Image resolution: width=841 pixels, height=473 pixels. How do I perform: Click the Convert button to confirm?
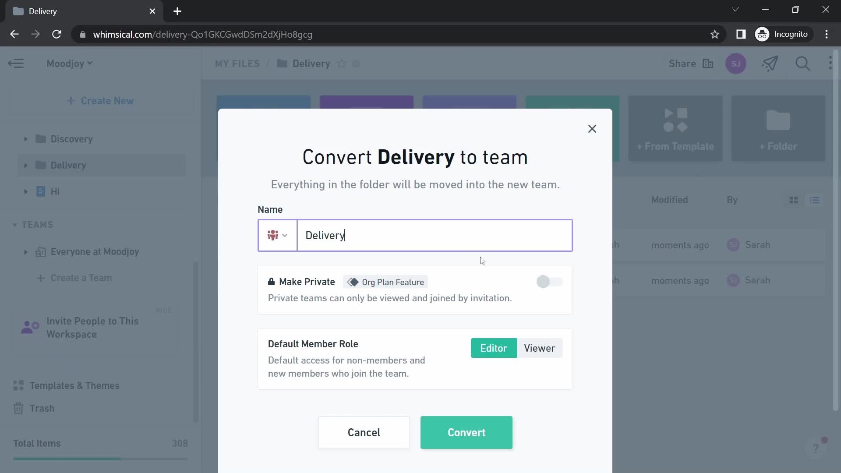click(466, 432)
